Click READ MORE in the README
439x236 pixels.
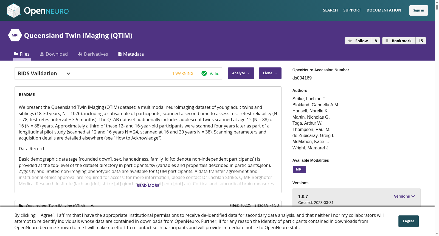click(148, 186)
